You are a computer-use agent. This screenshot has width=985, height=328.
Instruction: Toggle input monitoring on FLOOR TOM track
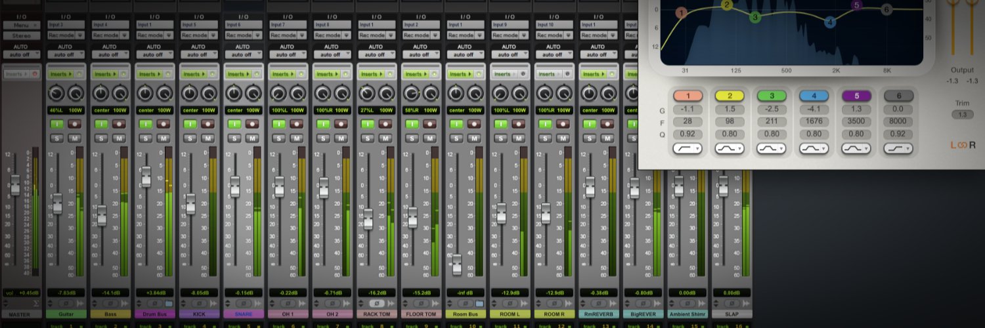413,123
